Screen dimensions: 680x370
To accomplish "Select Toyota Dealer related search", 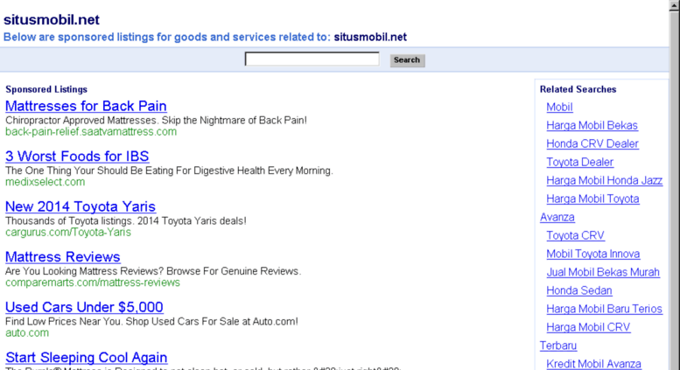I will pos(580,162).
